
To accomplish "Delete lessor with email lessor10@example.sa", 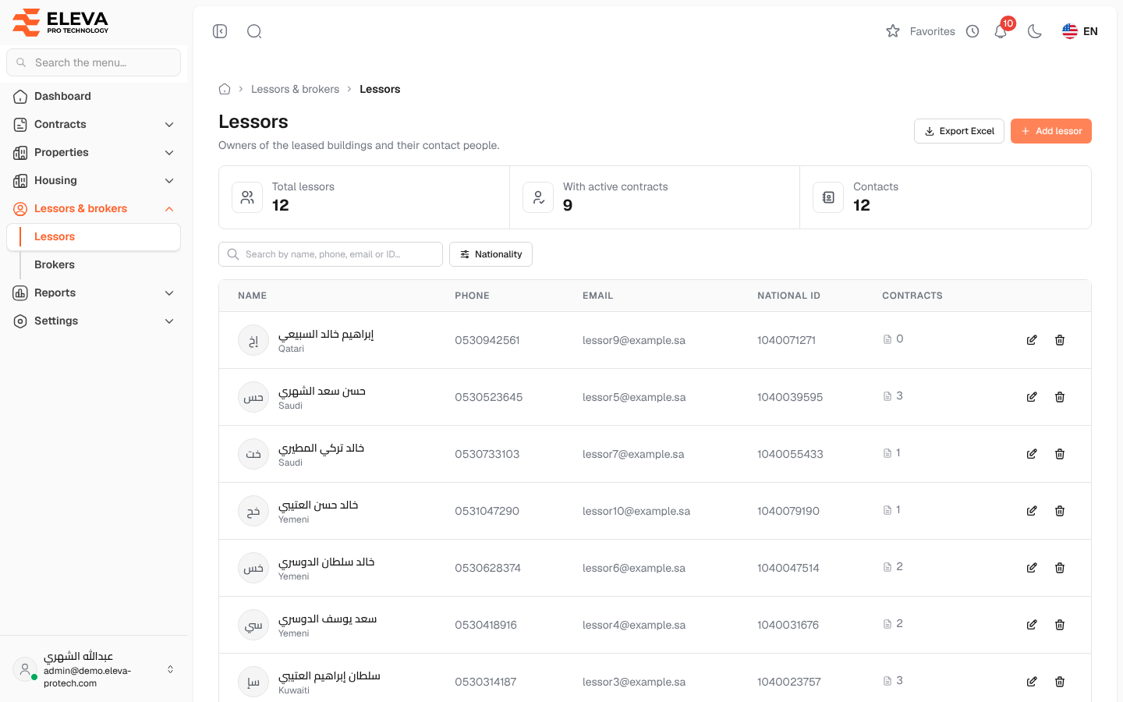I will 1060,511.
